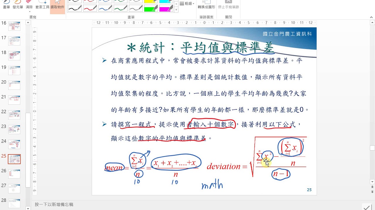Click the 關閉 group label

(x=228, y=17)
